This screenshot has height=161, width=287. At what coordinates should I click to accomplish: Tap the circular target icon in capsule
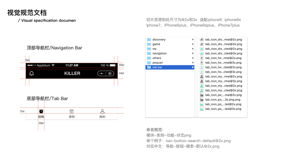[110, 74]
